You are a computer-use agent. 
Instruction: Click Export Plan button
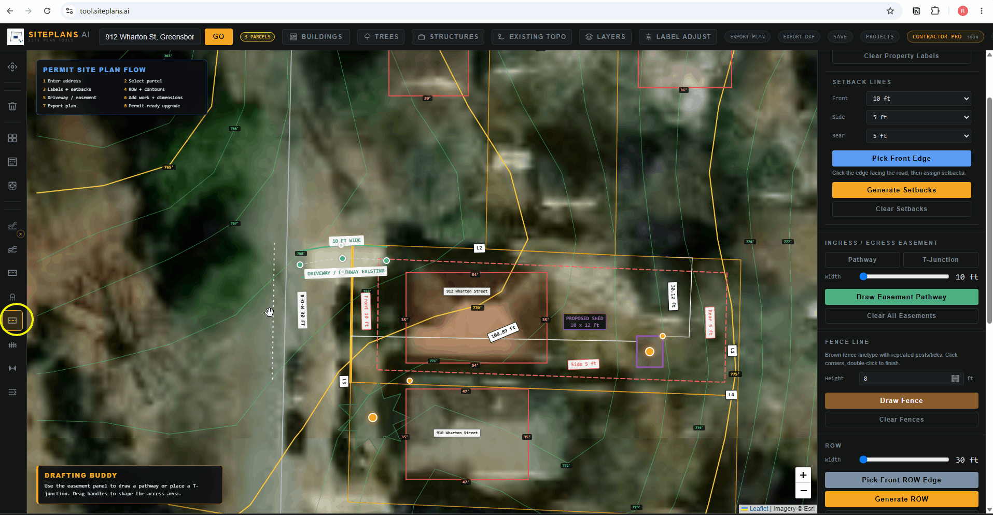747,37
